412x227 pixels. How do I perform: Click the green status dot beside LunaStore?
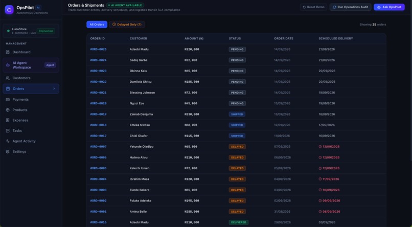point(8,31)
